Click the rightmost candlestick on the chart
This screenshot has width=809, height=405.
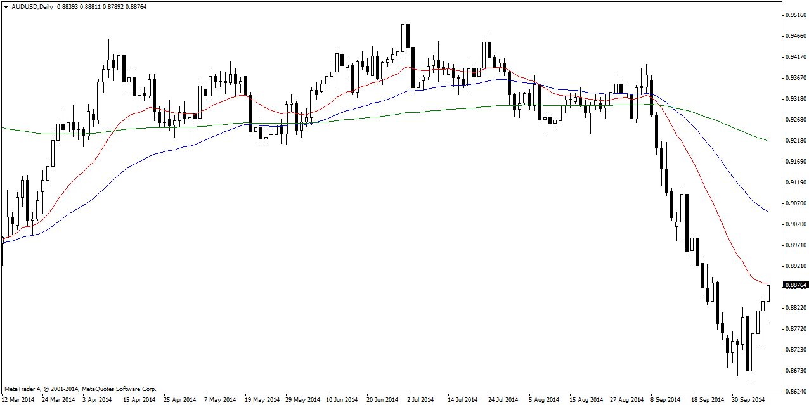(x=768, y=293)
